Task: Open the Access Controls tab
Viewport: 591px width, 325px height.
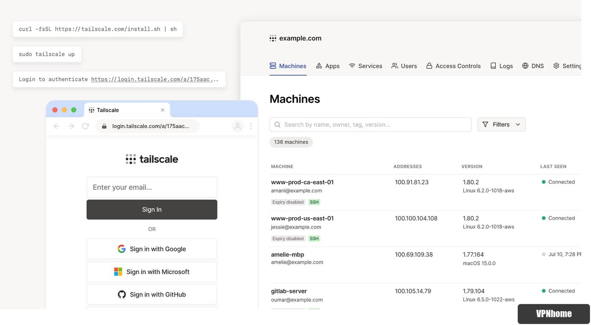Action: (453, 66)
